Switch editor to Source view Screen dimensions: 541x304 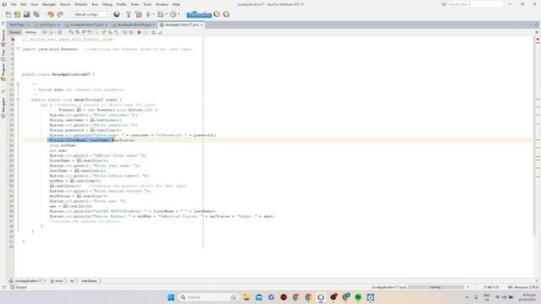click(x=14, y=32)
